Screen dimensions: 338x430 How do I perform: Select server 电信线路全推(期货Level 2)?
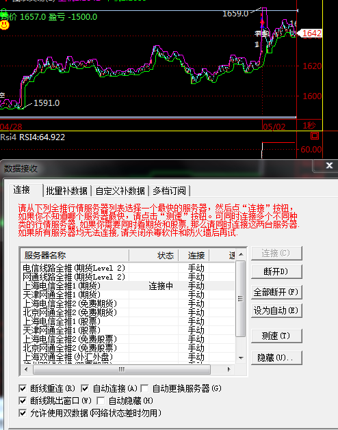74,268
